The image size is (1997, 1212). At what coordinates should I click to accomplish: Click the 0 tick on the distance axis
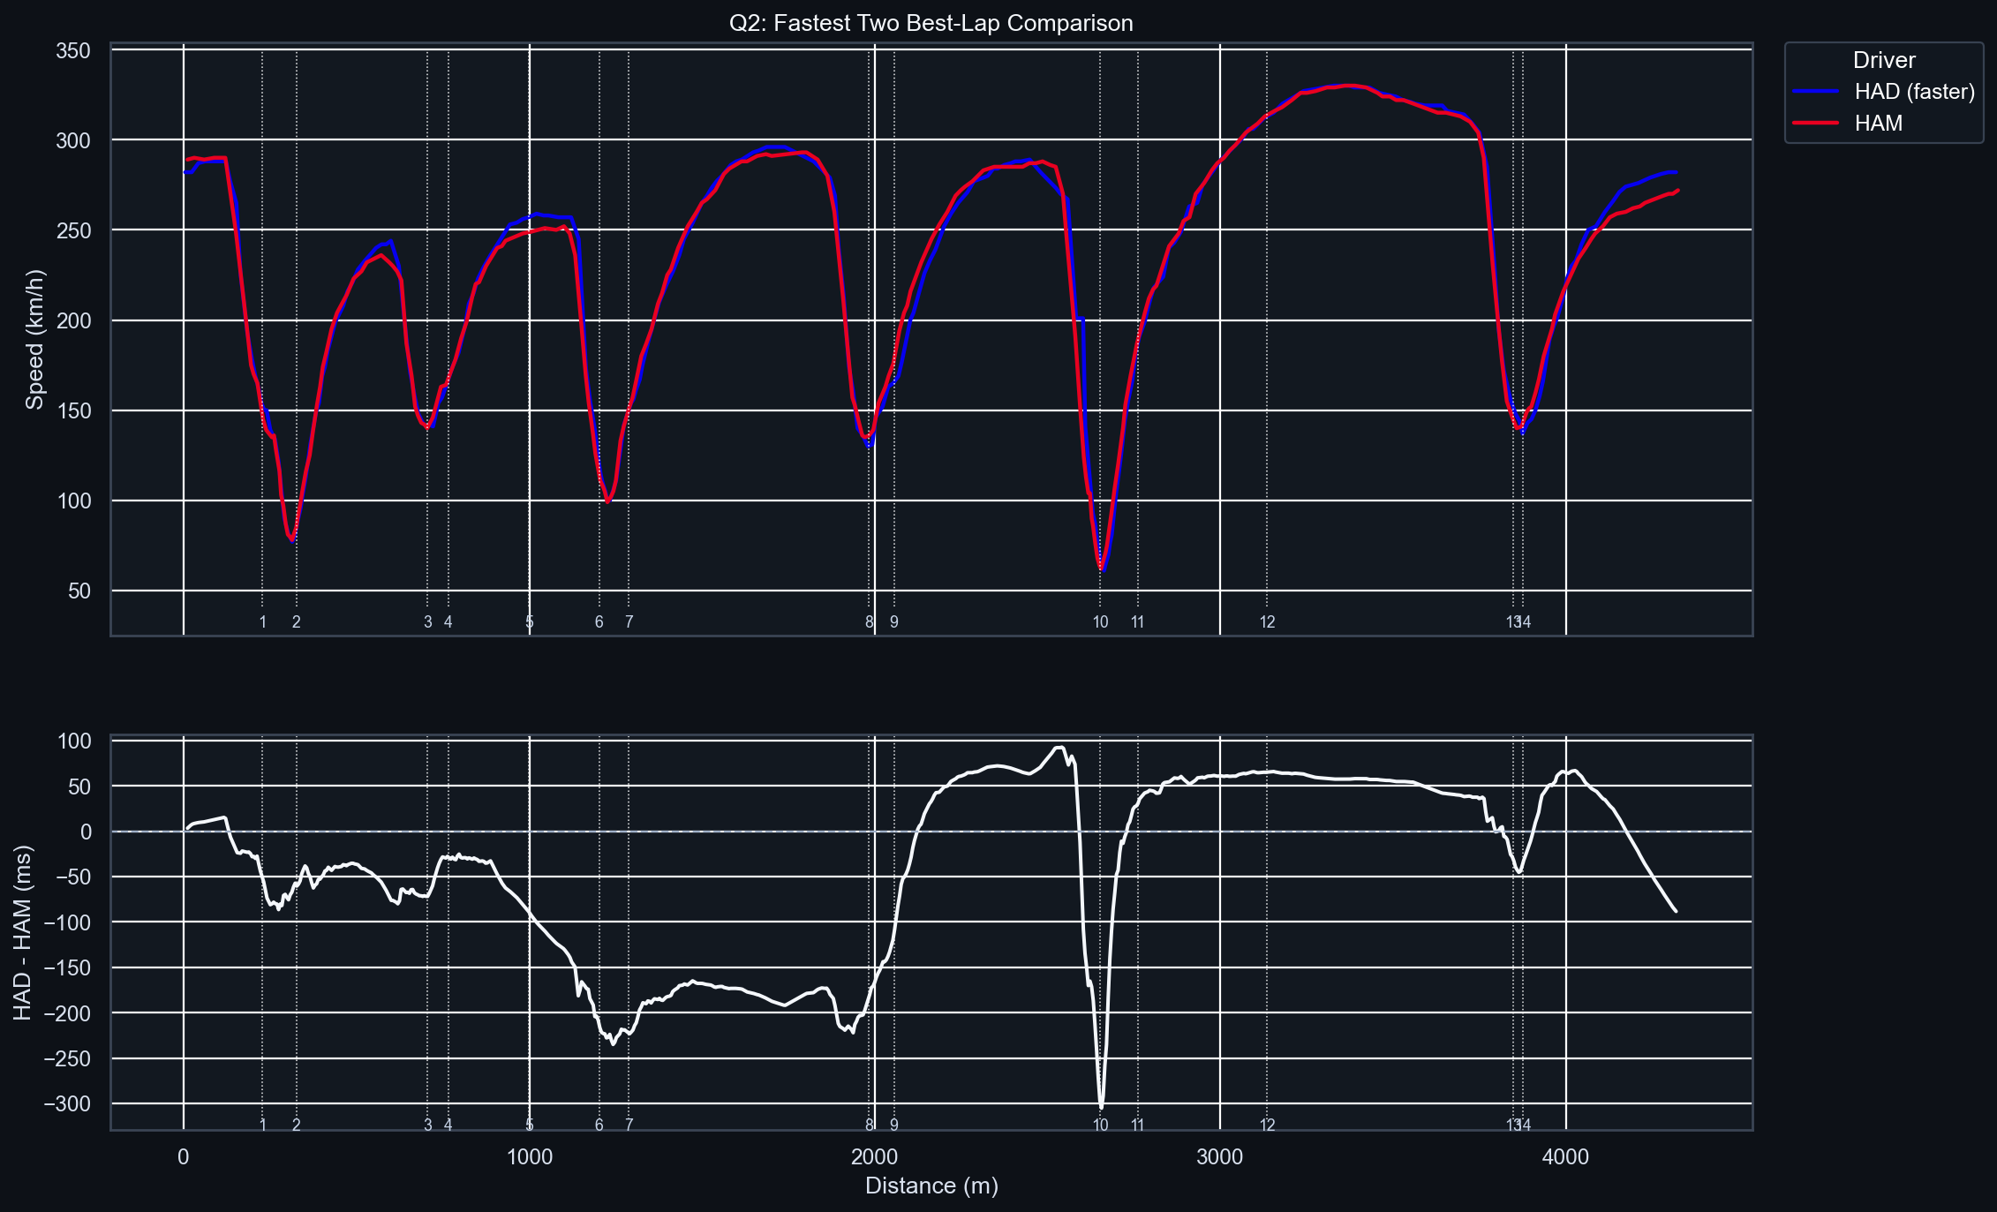pyautogui.click(x=184, y=1156)
